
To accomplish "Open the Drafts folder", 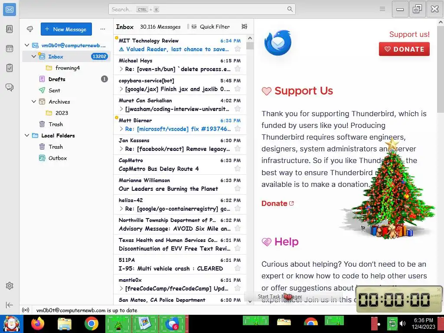I will [66, 79].
